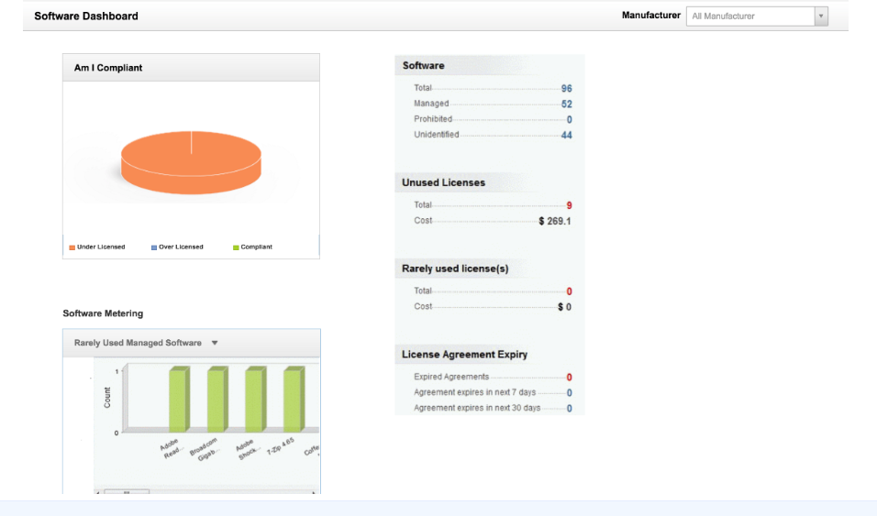Viewport: 877px width, 516px height.
Task: Click the Compliant green legend marker
Action: click(x=236, y=247)
